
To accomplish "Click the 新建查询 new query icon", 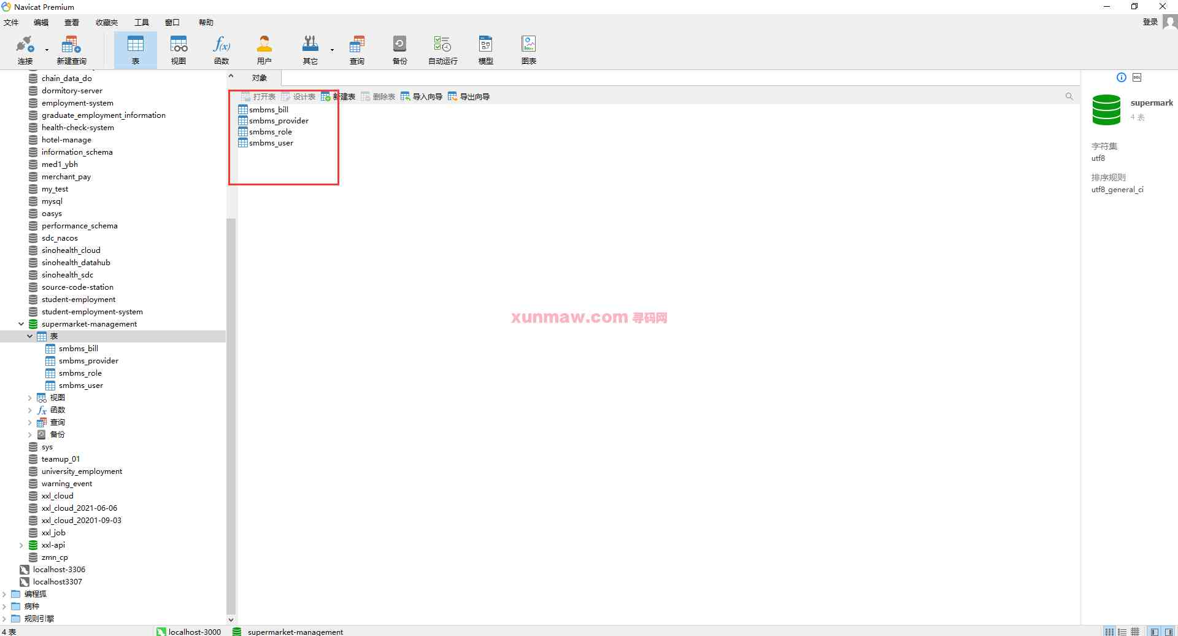I will (x=71, y=50).
